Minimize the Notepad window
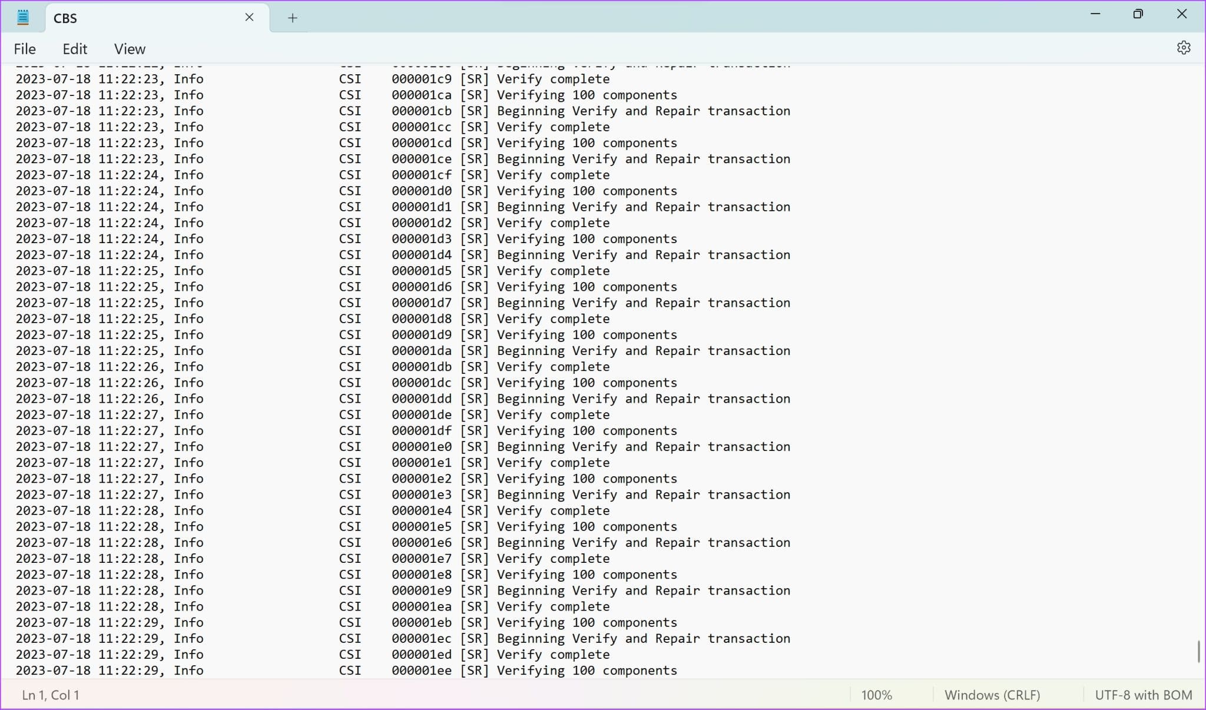Viewport: 1206px width, 710px height. click(x=1095, y=14)
